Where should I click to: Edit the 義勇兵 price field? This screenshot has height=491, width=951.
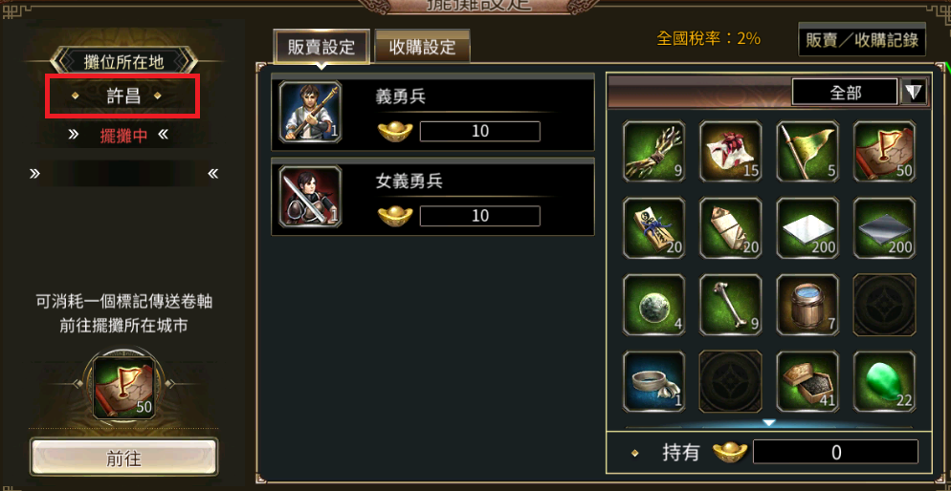coord(479,132)
